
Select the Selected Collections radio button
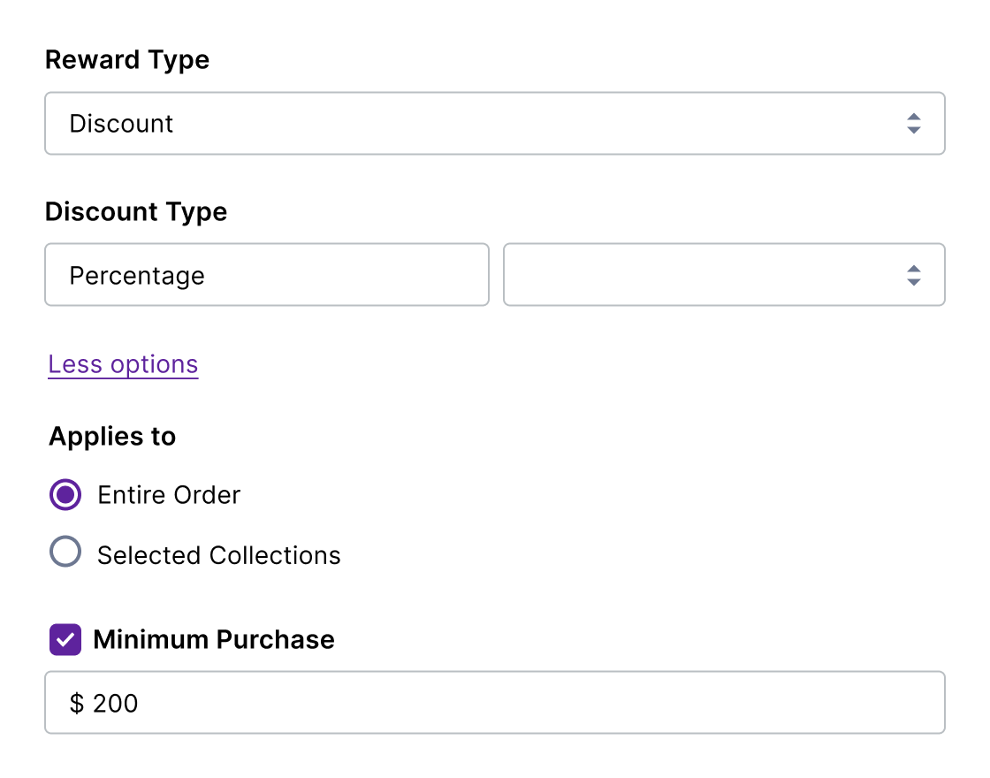click(65, 552)
